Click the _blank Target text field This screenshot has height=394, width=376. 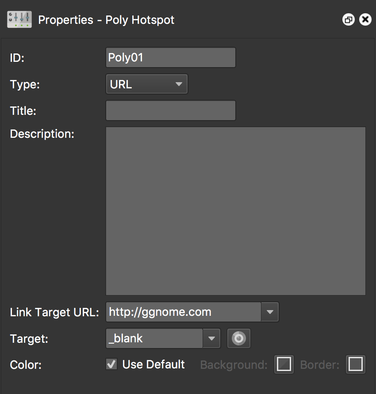pyautogui.click(x=154, y=338)
